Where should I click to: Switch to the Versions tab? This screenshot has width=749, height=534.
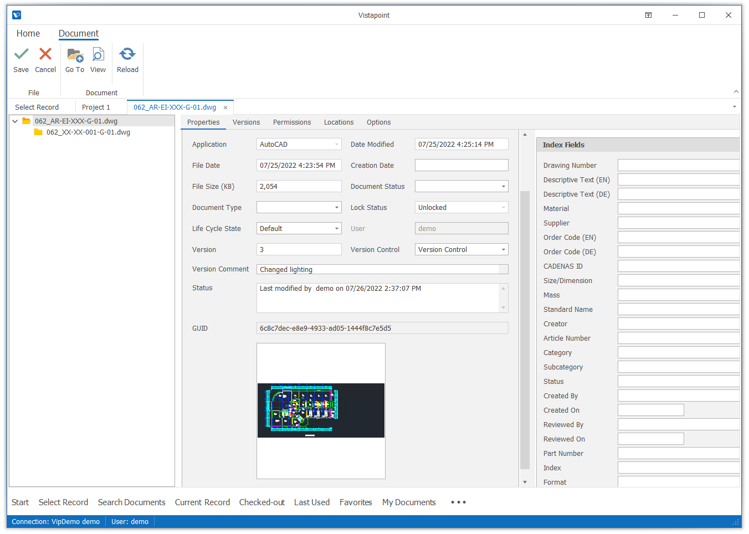pyautogui.click(x=246, y=122)
